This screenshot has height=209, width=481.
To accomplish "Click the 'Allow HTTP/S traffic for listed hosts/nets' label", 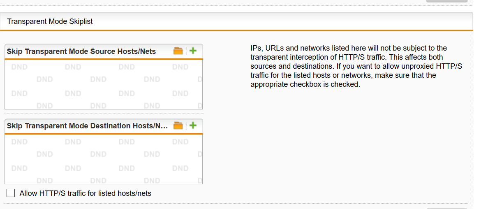I will coord(85,193).
